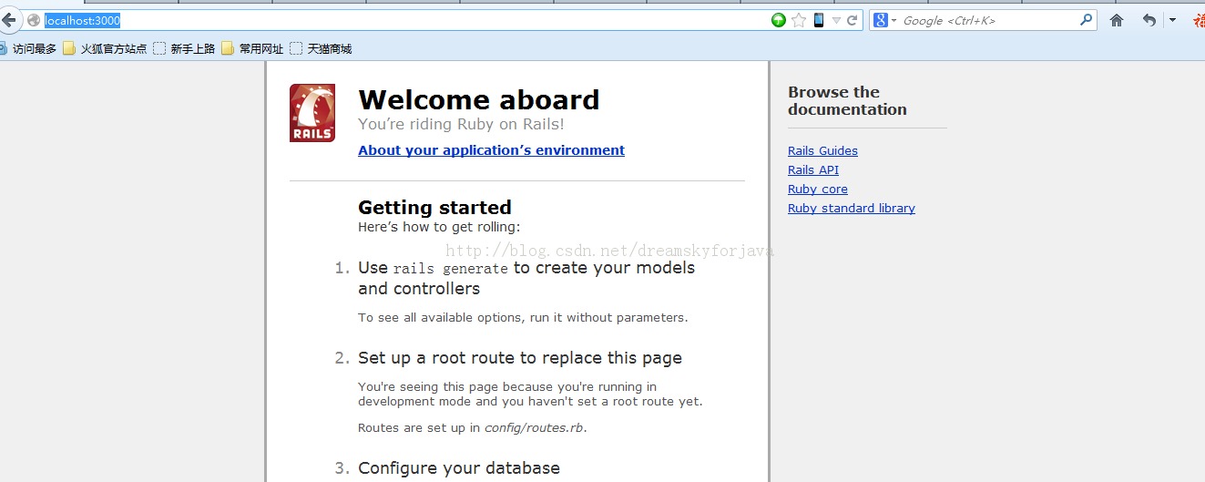Click the mobile phone icon in address bar

[x=819, y=20]
